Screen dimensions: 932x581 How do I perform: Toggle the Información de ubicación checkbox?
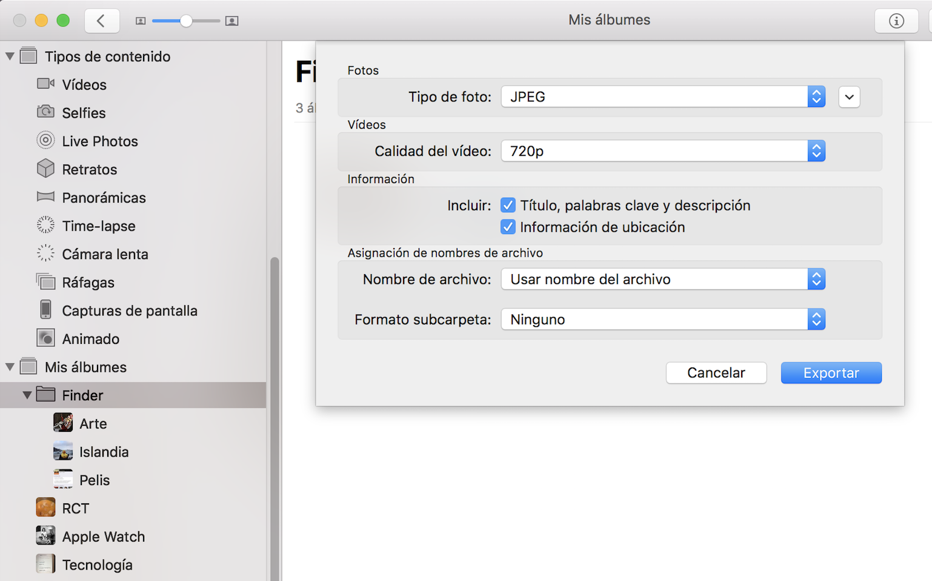508,227
